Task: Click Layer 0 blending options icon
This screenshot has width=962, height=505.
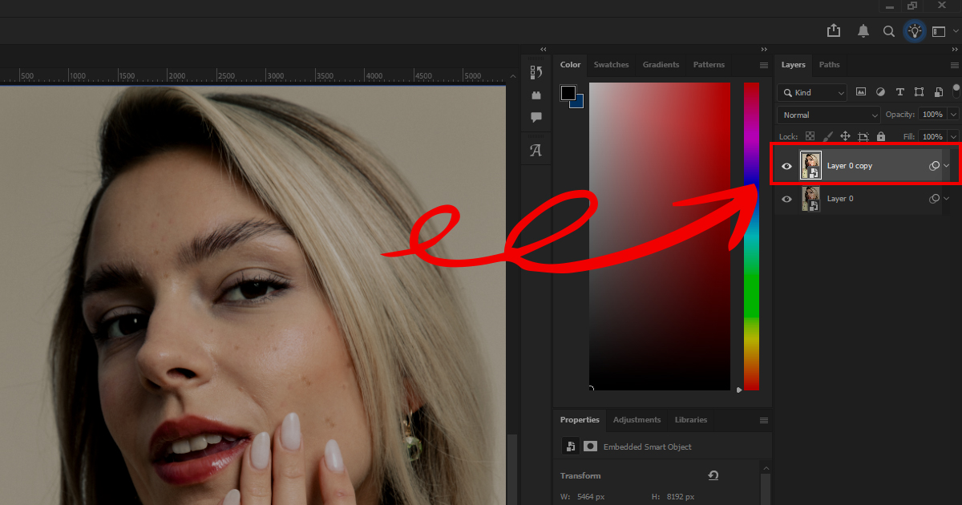Action: pyautogui.click(x=934, y=199)
